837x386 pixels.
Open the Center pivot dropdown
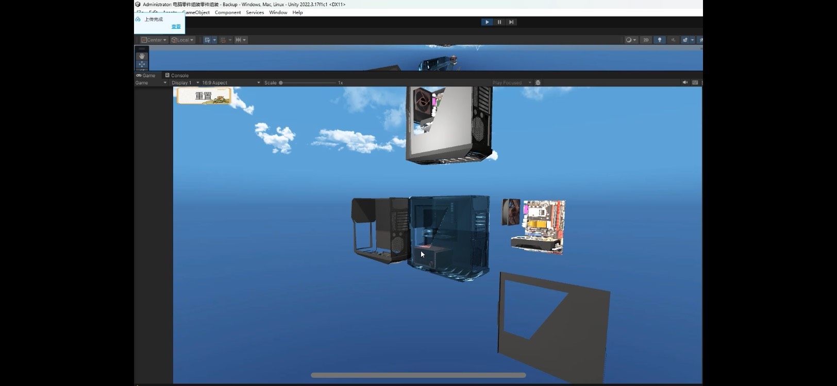[154, 40]
